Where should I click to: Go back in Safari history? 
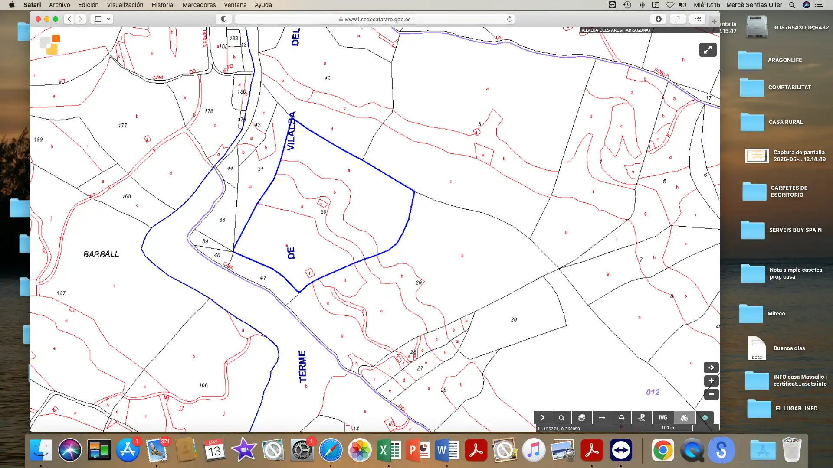point(69,19)
